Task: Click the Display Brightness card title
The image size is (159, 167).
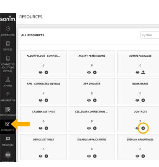Action: 140,139
